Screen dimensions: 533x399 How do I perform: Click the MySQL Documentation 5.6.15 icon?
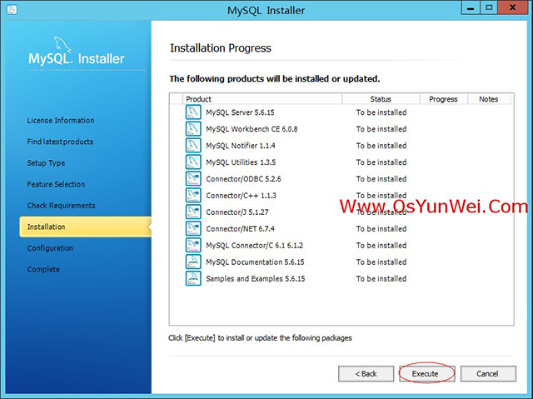click(x=193, y=262)
